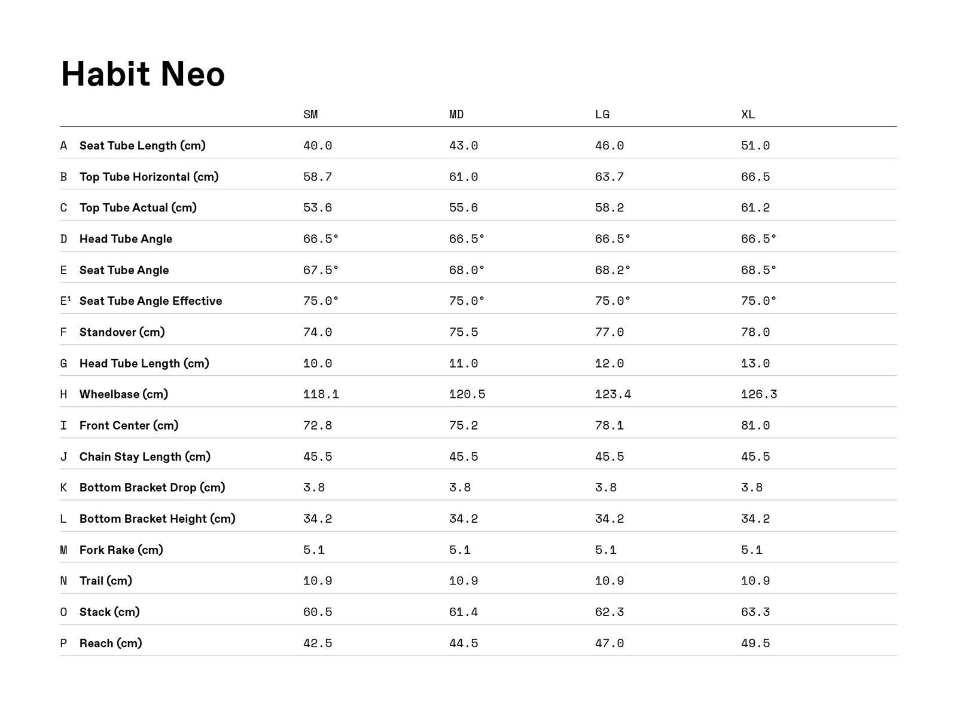Select the XL size column header
The image size is (957, 717).
[748, 114]
